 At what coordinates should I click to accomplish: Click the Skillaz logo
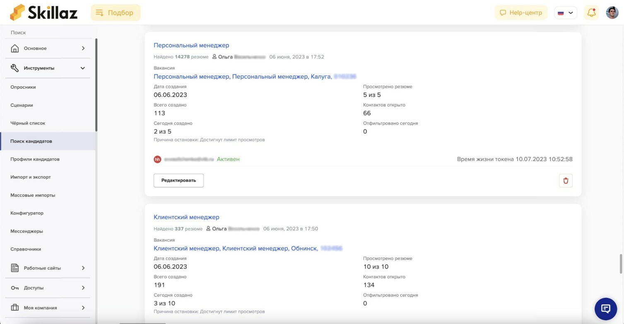(x=43, y=12)
